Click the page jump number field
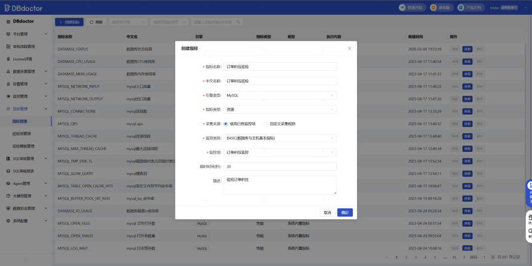This screenshot has height=266, width=532. coord(484,257)
